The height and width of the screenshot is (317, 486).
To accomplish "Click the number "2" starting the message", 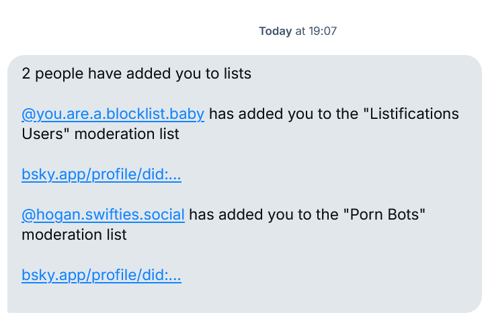I will coord(26,73).
